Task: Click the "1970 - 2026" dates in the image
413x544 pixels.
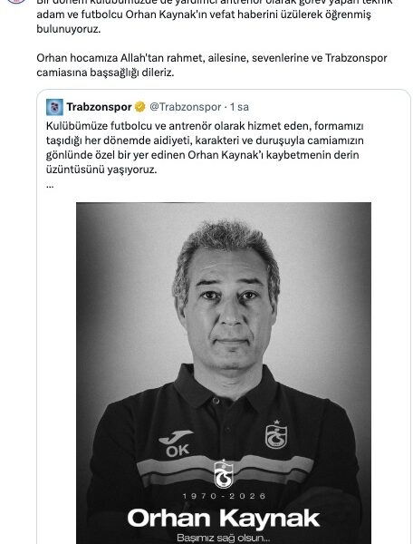Action: pyautogui.click(x=225, y=496)
